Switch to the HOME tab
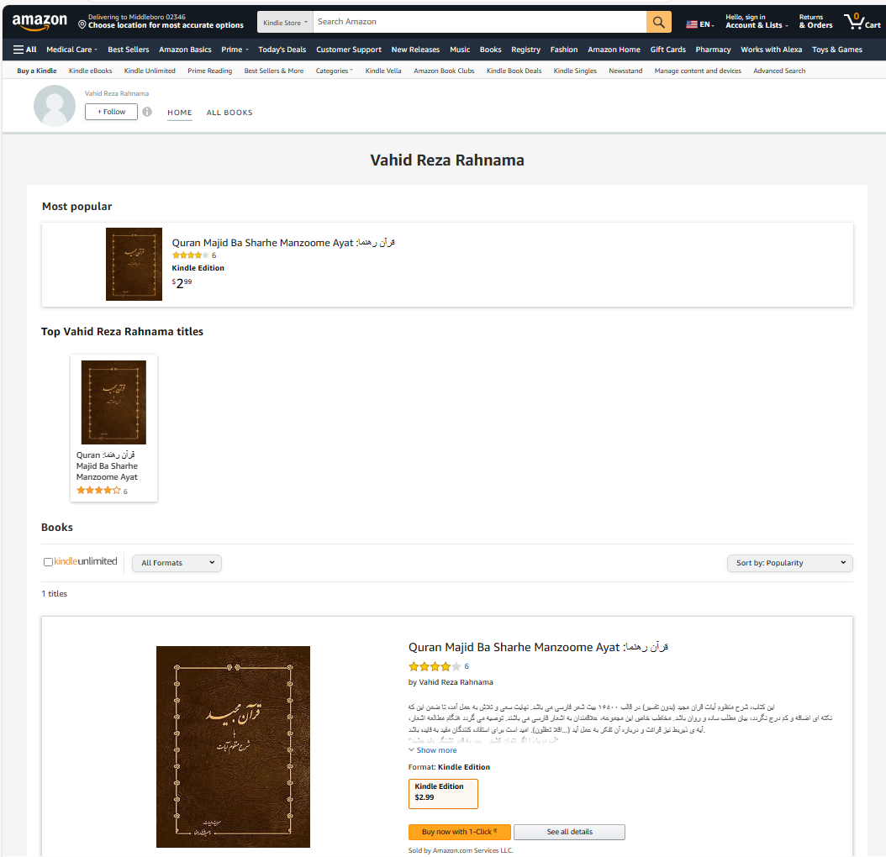The height and width of the screenshot is (857, 886). (x=180, y=113)
